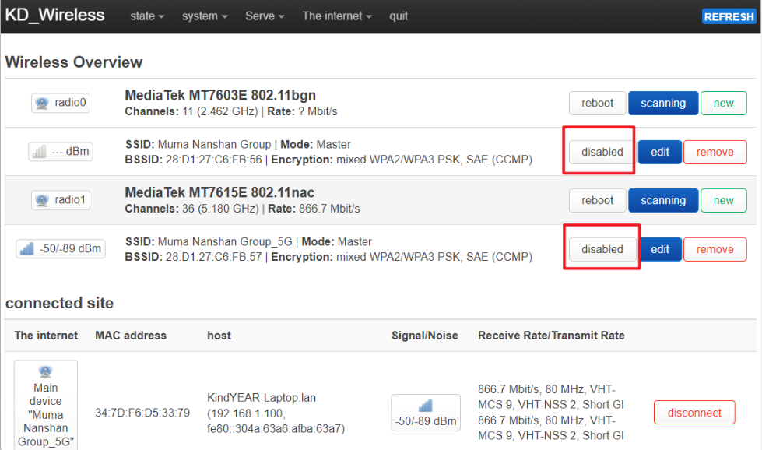Click the KD_Wireless brand logo

pyautogui.click(x=55, y=16)
